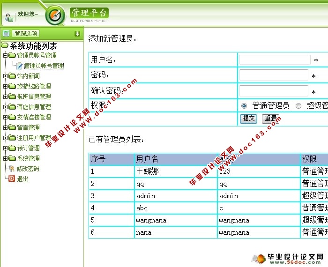Click the 权限 column header
The height and width of the screenshot is (267, 328).
pyautogui.click(x=314, y=159)
